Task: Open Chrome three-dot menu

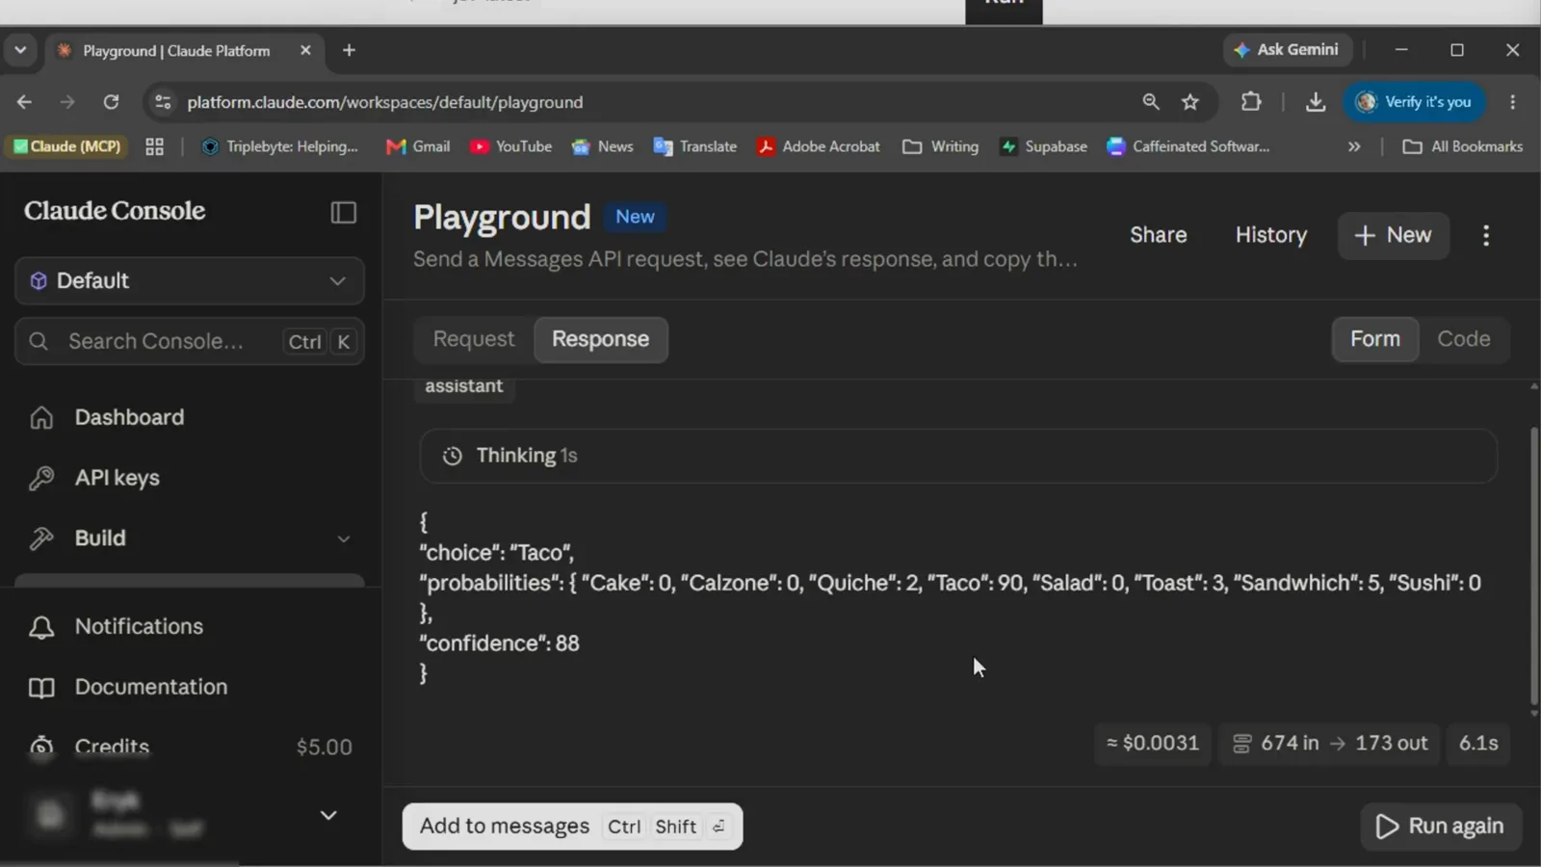Action: coord(1513,102)
